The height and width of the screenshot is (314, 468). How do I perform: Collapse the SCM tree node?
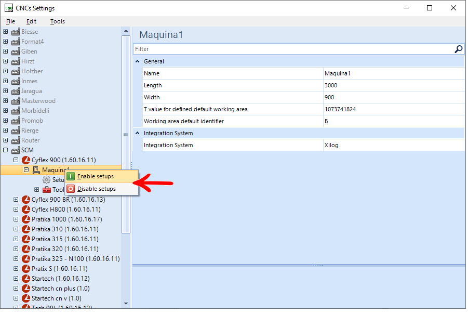pos(5,150)
